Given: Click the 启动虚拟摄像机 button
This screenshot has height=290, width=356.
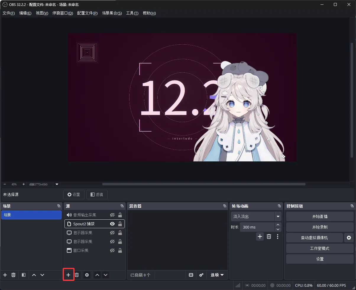Looking at the screenshot, I should coord(314,238).
